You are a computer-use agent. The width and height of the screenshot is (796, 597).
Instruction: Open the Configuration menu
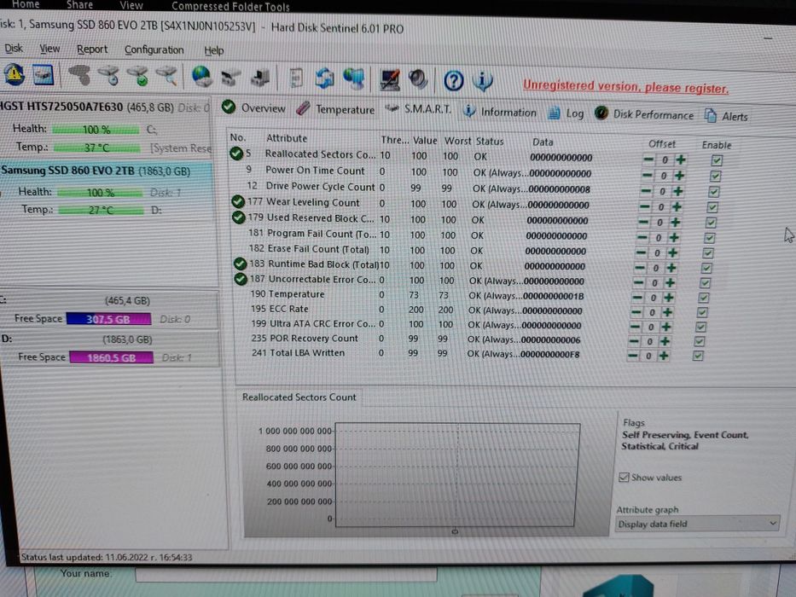click(x=154, y=49)
